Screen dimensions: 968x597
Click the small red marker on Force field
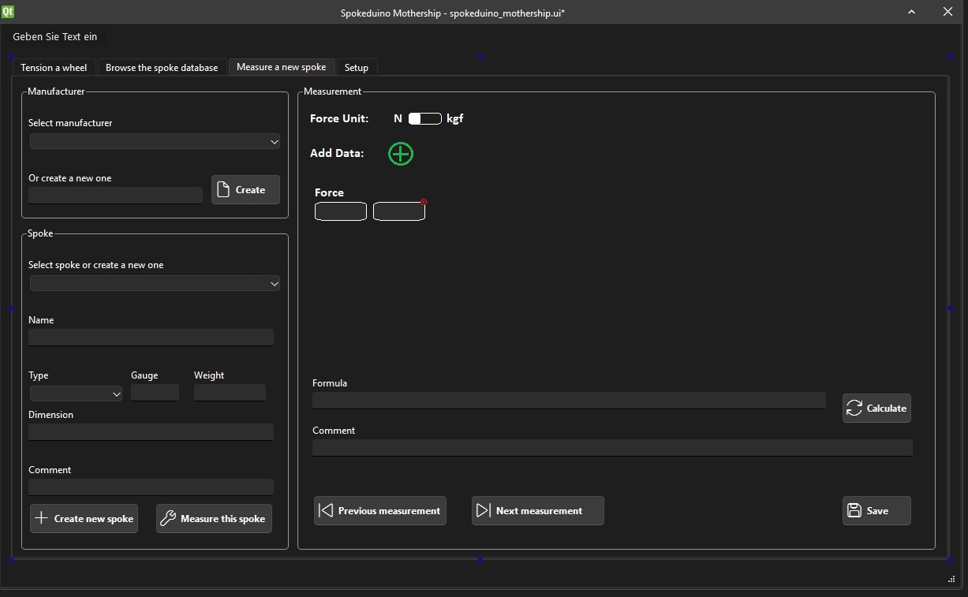tap(424, 203)
